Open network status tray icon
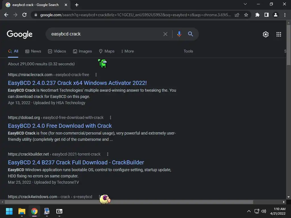This screenshot has height=218, width=291. (257, 211)
